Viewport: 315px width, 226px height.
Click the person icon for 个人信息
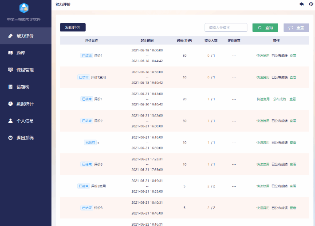tap(11, 121)
